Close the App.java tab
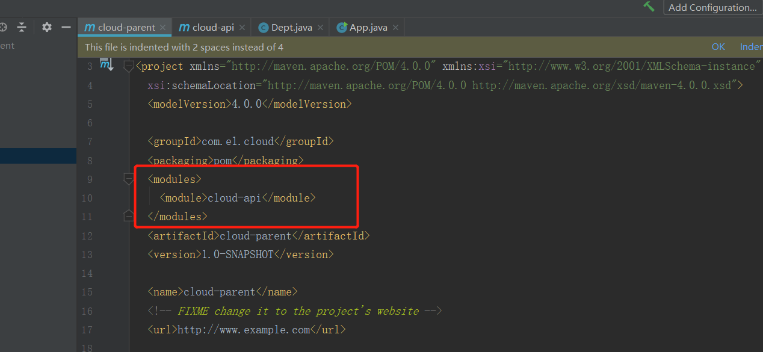This screenshot has height=352, width=763. [x=395, y=28]
